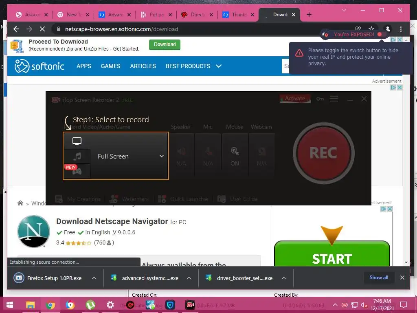Open the ARTICLES menu item
417x313 pixels.
point(143,66)
